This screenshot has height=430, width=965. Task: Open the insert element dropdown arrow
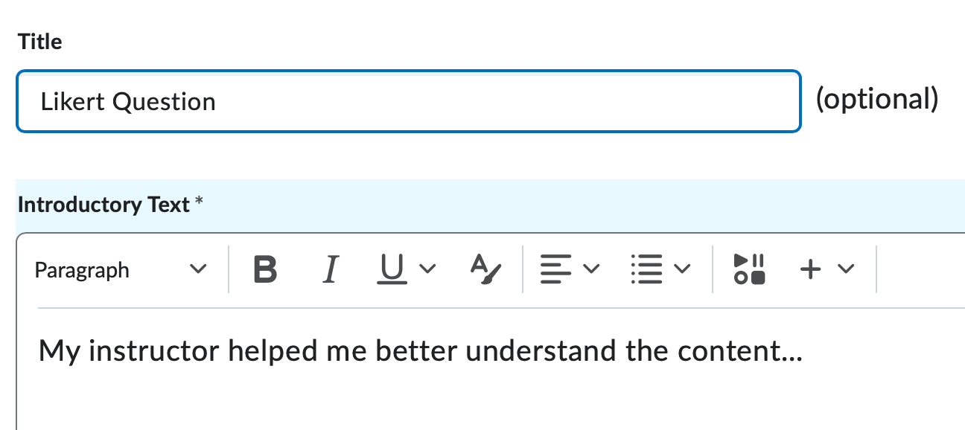tap(844, 270)
